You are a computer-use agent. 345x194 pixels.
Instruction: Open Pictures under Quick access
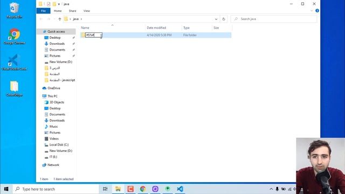click(55, 56)
